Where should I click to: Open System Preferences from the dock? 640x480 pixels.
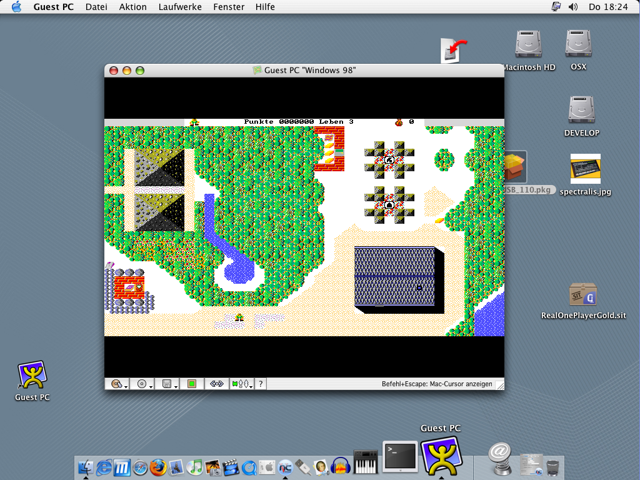click(x=267, y=467)
